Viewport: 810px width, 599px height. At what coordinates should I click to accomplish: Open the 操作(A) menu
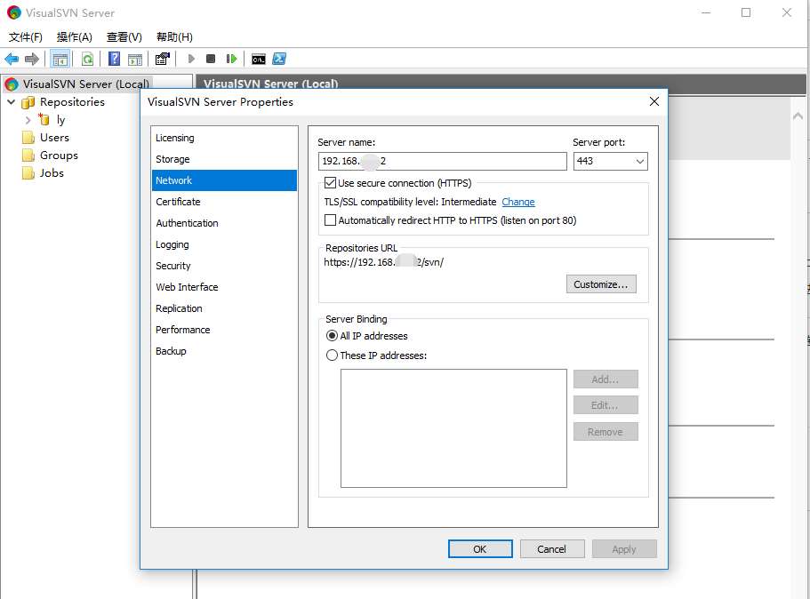click(x=75, y=37)
